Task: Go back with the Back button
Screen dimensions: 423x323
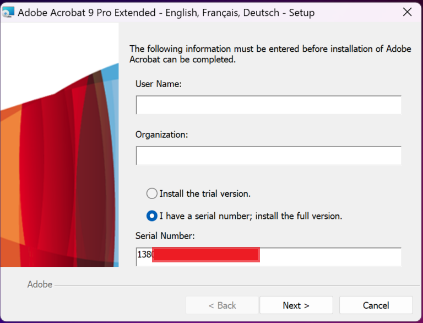Action: tap(222, 305)
